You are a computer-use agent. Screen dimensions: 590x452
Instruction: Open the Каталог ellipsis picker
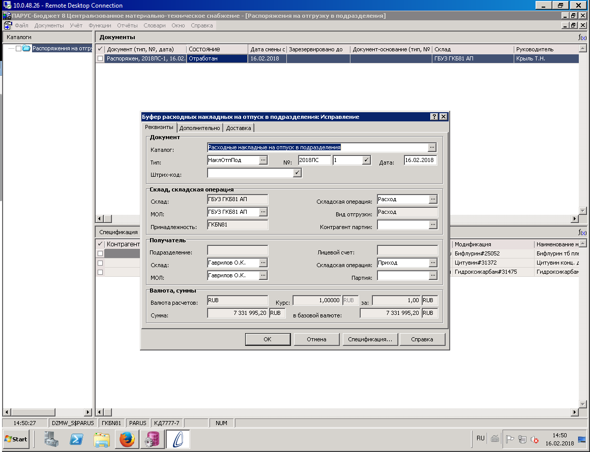432,147
